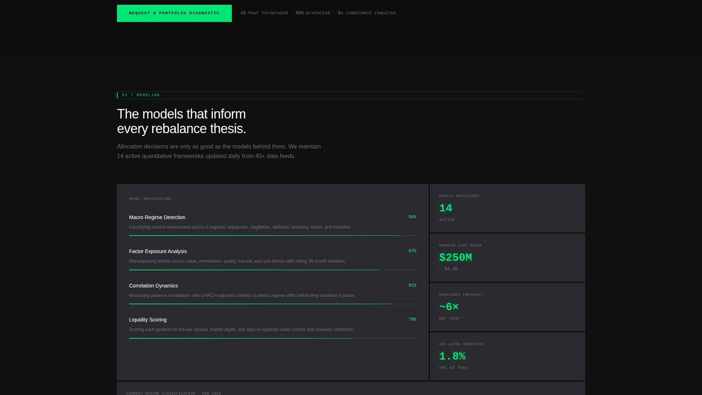Viewport: 702px width, 395px height.
Task: Click the 'AVG ALPHA GENERATED' label
Action: click(461, 344)
